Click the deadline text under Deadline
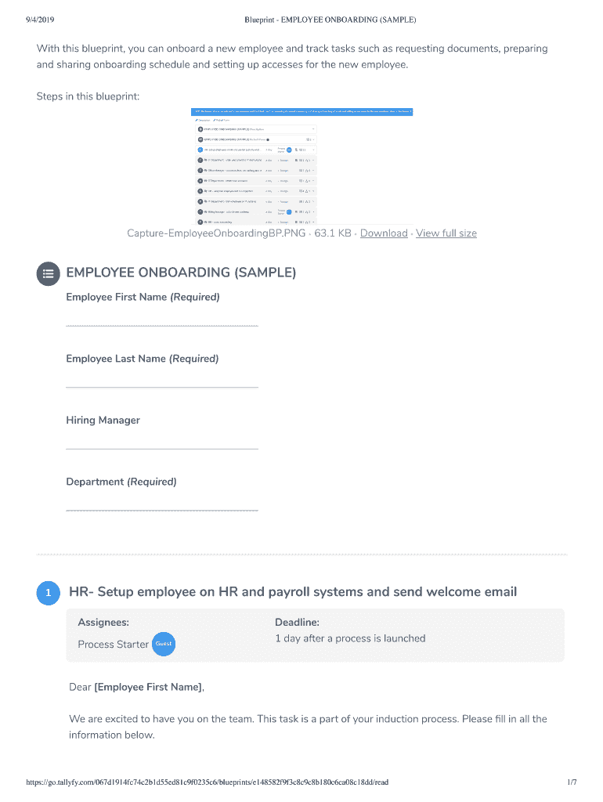Viewport: 603px width, 802px height. click(x=350, y=638)
